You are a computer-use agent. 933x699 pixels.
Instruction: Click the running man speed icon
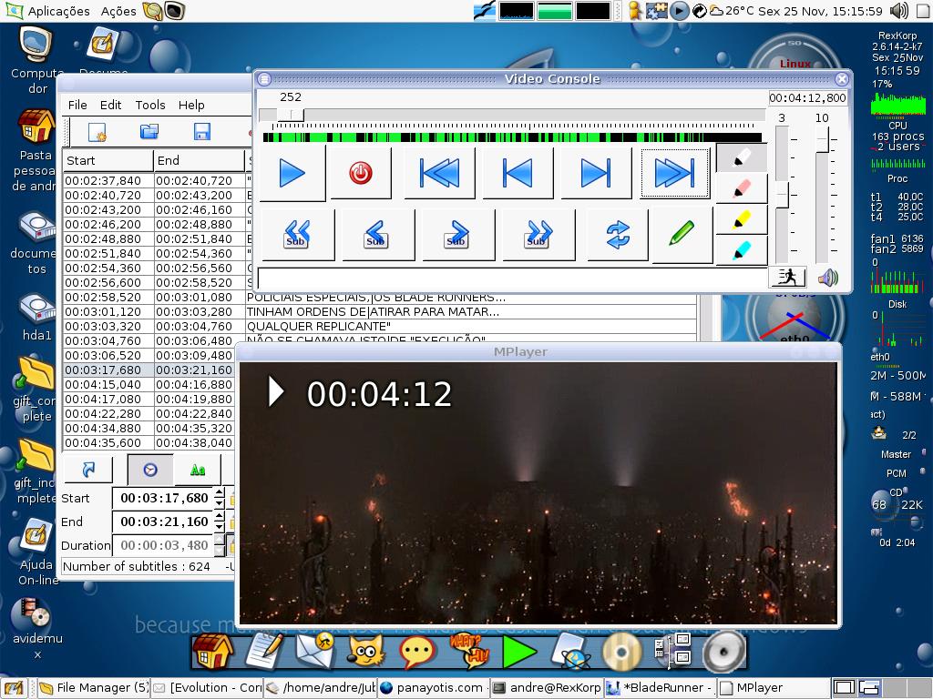click(x=788, y=277)
